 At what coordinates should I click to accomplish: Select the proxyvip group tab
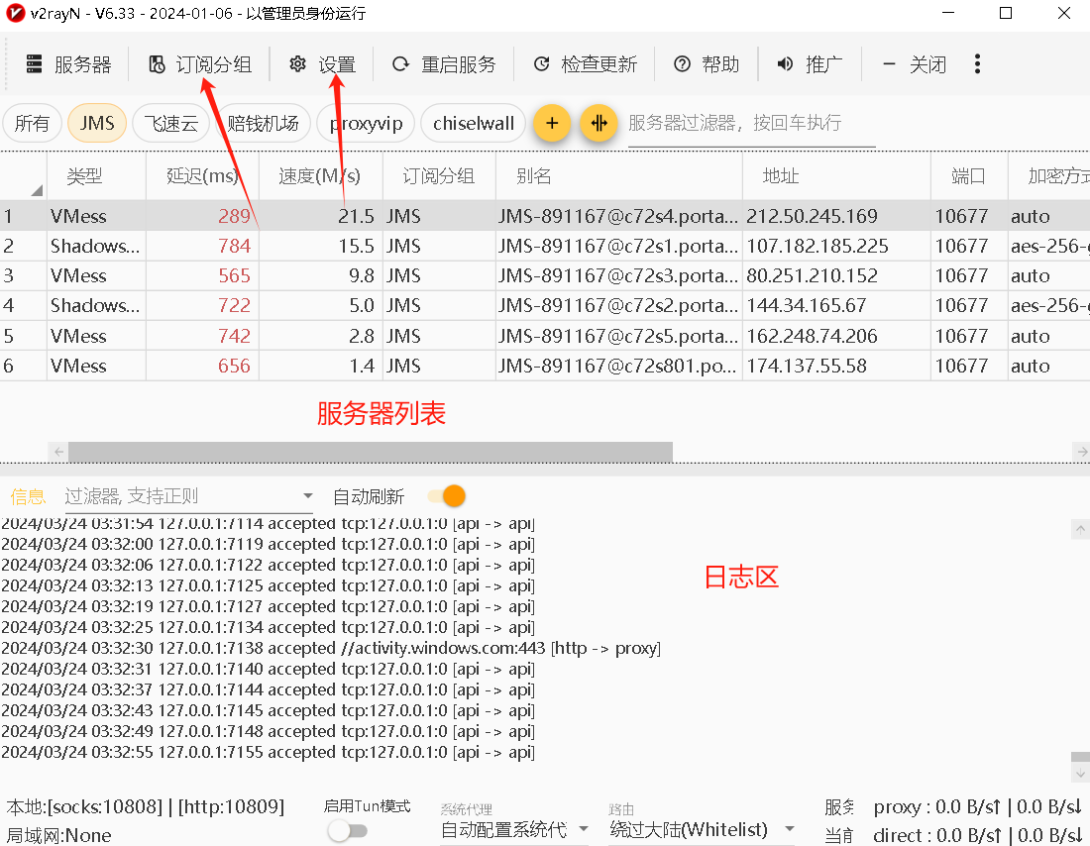(366, 124)
